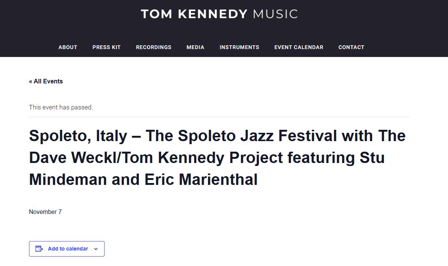This screenshot has height=266, width=448.
Task: Click 'Dave Weckl/Tom Kennedy Project' heading line
Action: [156, 157]
